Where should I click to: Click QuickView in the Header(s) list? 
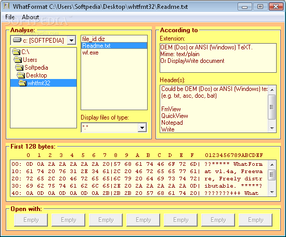tap(175, 116)
